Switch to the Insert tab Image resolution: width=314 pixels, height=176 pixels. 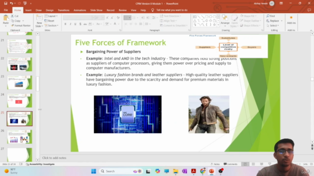tap(28, 10)
